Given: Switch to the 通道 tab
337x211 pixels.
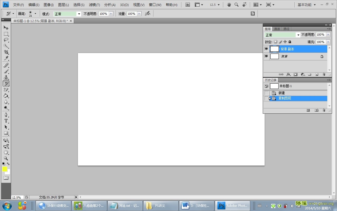Looking at the screenshot, I should tap(277, 29).
